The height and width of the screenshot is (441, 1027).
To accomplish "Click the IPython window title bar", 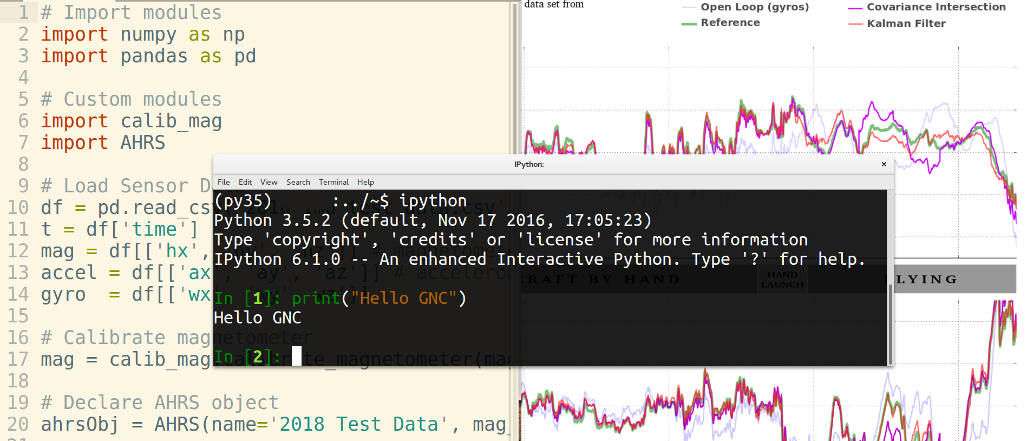I will click(x=528, y=164).
